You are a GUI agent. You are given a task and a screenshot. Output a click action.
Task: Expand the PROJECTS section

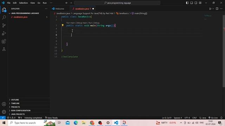tap(29, 107)
